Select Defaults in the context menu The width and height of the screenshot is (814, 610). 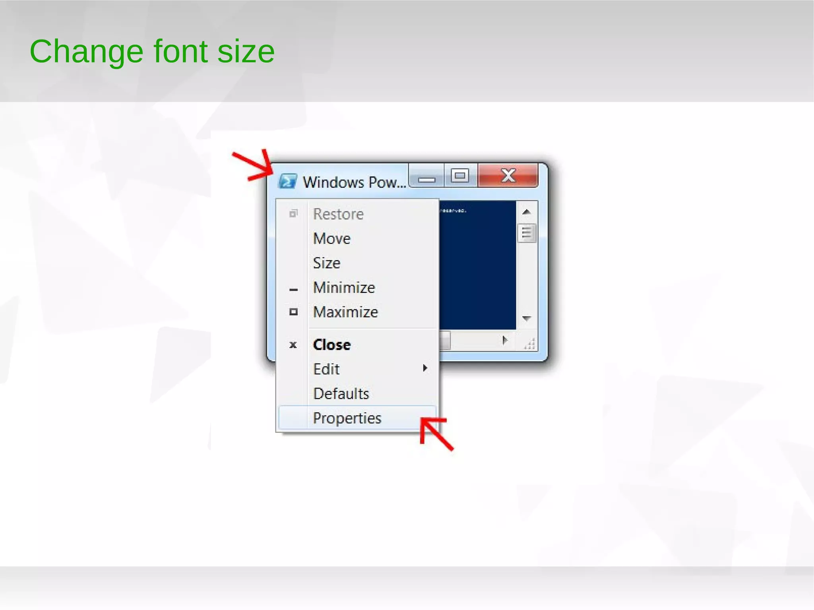(x=357, y=393)
